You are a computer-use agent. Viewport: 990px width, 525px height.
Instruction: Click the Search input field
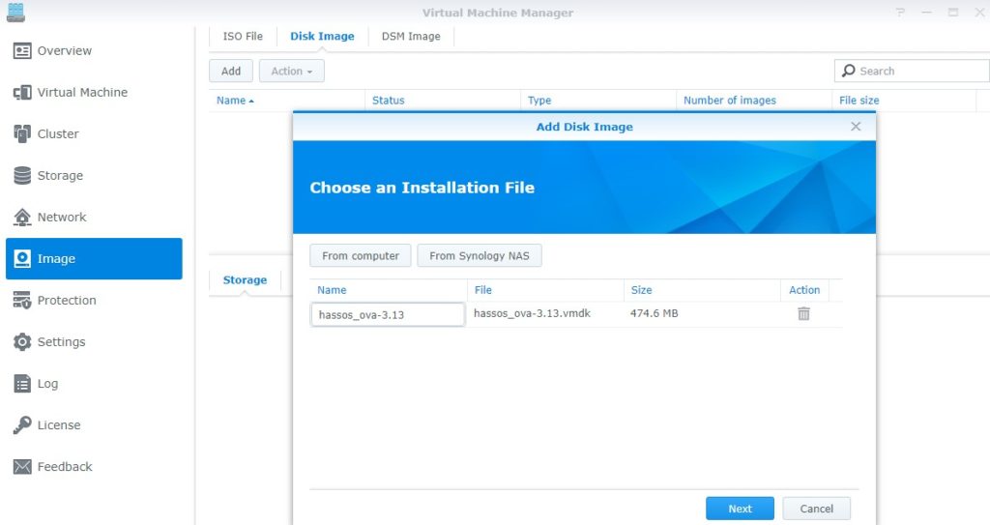pos(912,71)
